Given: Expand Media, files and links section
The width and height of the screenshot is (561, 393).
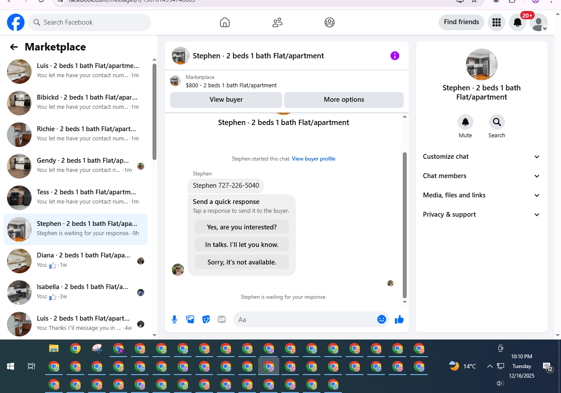Looking at the screenshot, I should pos(482,195).
